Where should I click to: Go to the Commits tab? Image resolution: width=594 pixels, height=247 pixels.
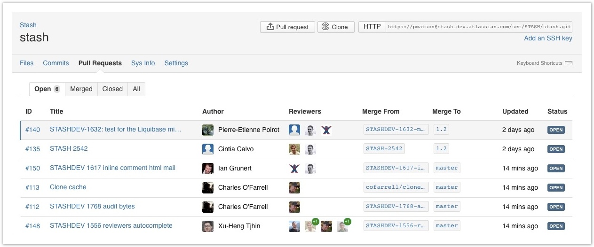pos(56,63)
